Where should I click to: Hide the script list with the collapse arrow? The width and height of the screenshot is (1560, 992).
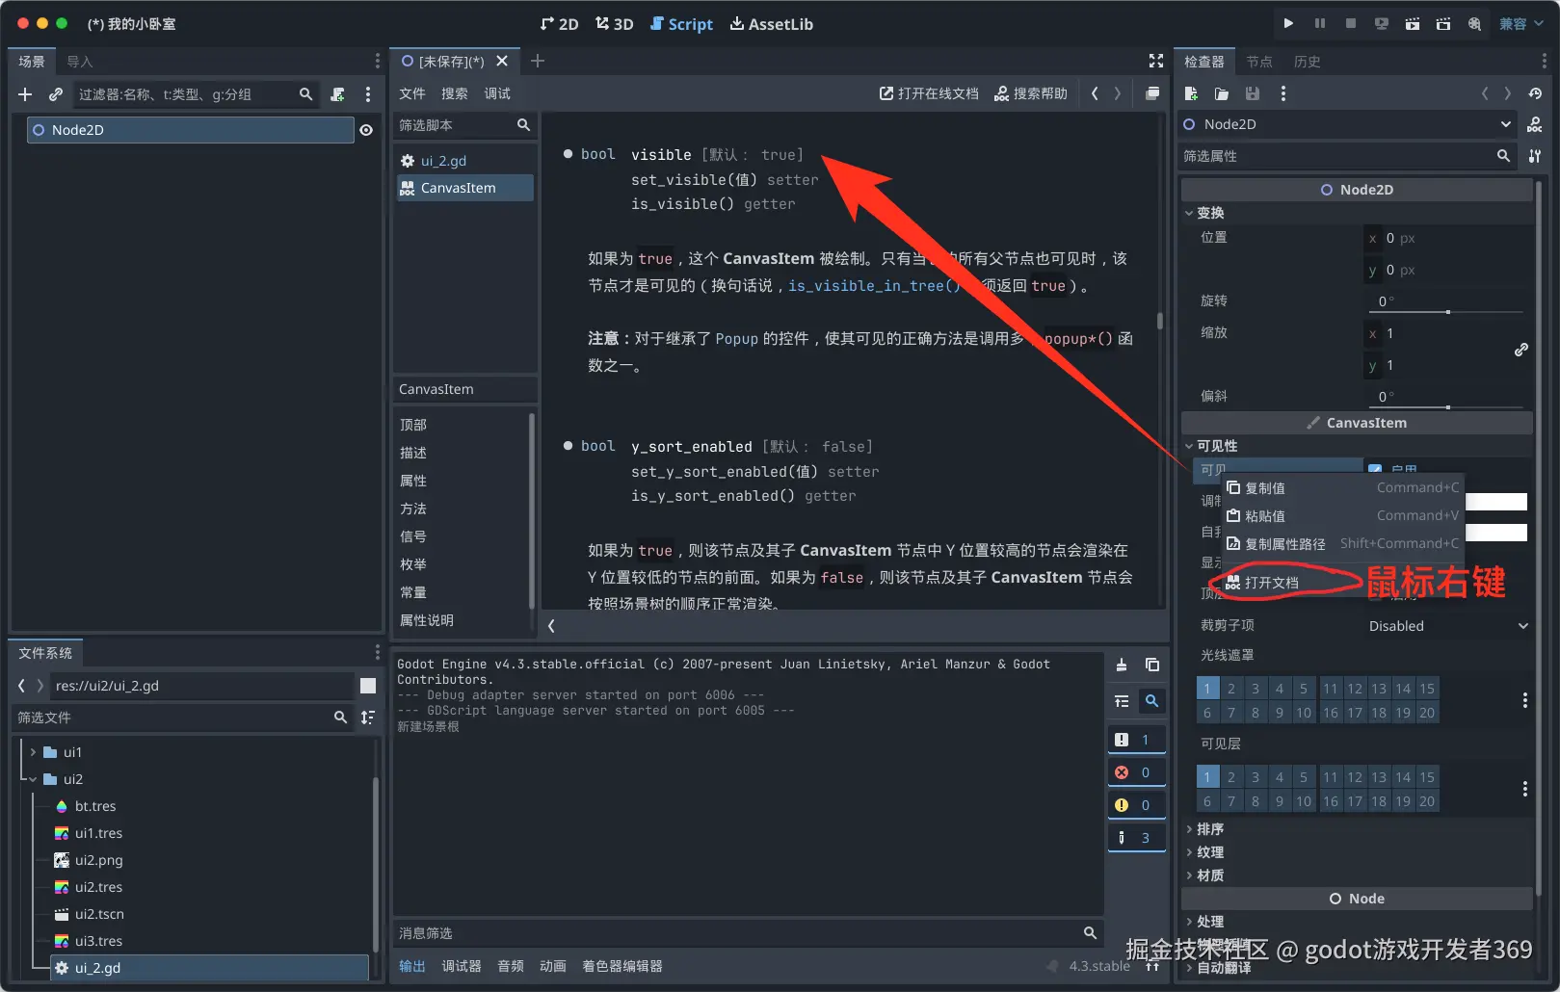[x=551, y=626]
